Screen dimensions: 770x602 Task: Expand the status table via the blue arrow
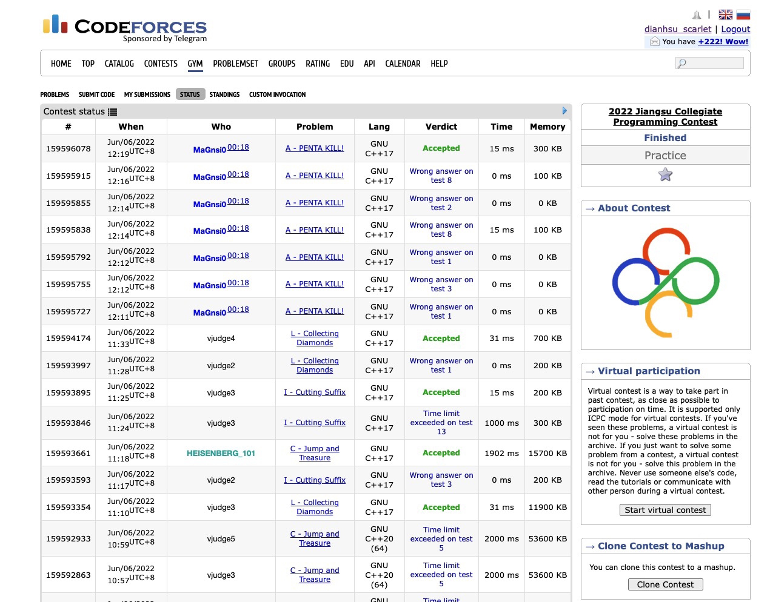tap(563, 111)
